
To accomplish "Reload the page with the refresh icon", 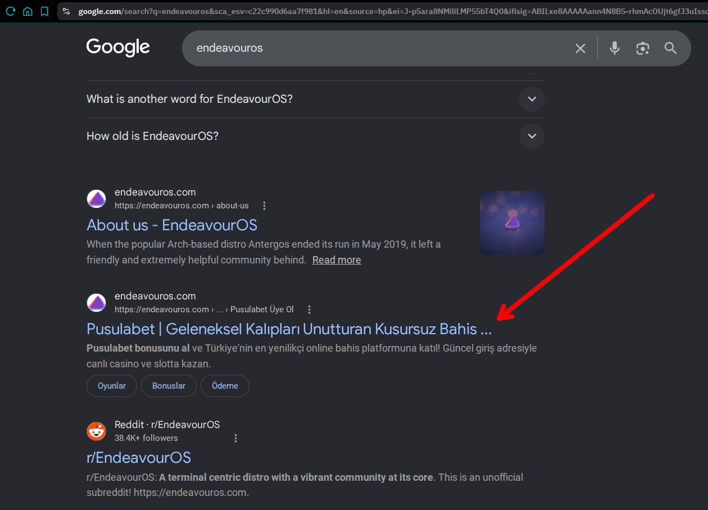I will tap(10, 11).
